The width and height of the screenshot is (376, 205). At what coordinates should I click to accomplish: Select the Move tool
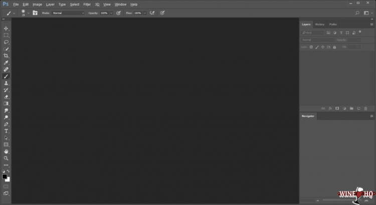6,28
